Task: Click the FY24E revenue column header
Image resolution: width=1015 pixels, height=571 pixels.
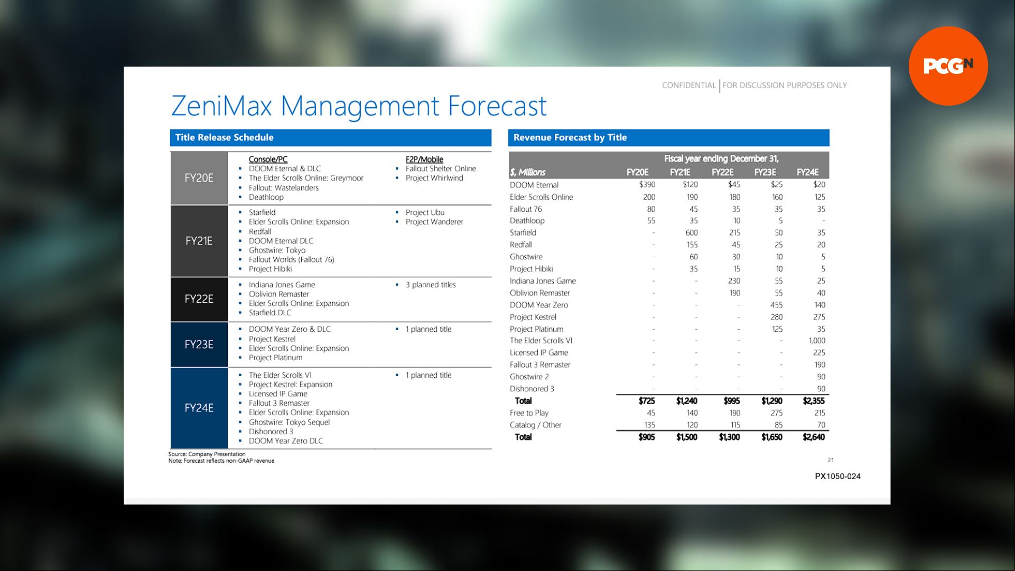Action: point(807,172)
